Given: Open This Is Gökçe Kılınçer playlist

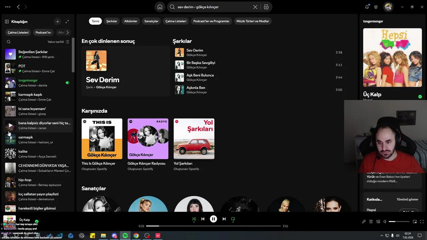Looking at the screenshot, I should pos(102,145).
